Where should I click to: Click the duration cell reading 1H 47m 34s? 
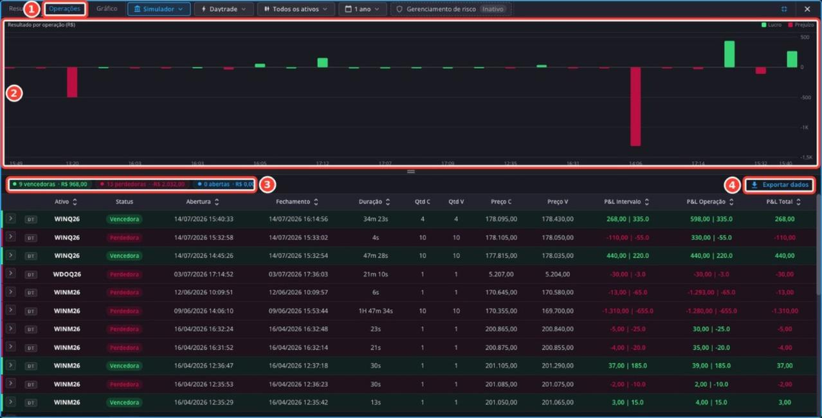pos(374,311)
